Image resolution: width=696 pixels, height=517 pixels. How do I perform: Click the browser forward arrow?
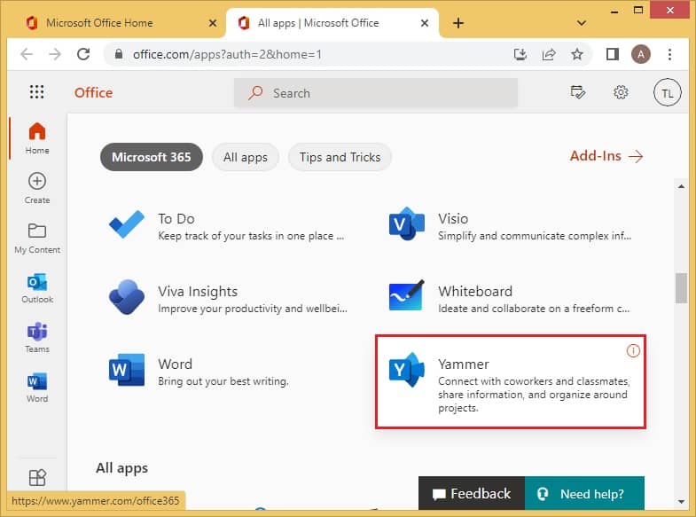click(55, 54)
